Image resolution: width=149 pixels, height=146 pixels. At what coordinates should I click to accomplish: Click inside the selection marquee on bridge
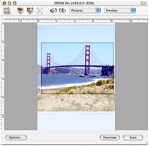(x=77, y=68)
